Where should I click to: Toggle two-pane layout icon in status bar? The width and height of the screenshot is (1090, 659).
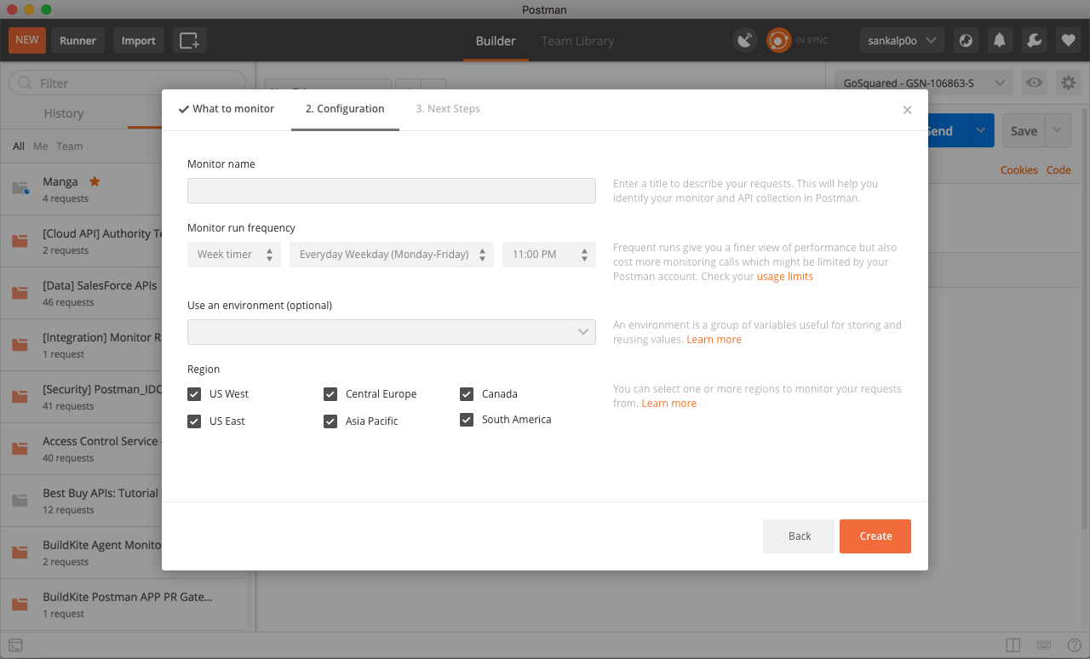(1013, 645)
